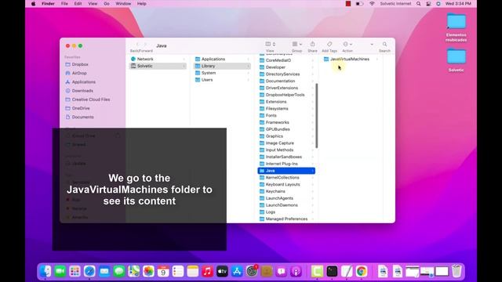
Task: Select the Keyboard Layouts folder
Action: click(x=286, y=185)
